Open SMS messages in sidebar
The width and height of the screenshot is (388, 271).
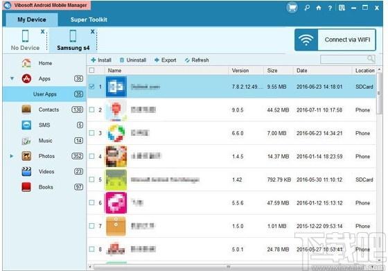point(44,125)
